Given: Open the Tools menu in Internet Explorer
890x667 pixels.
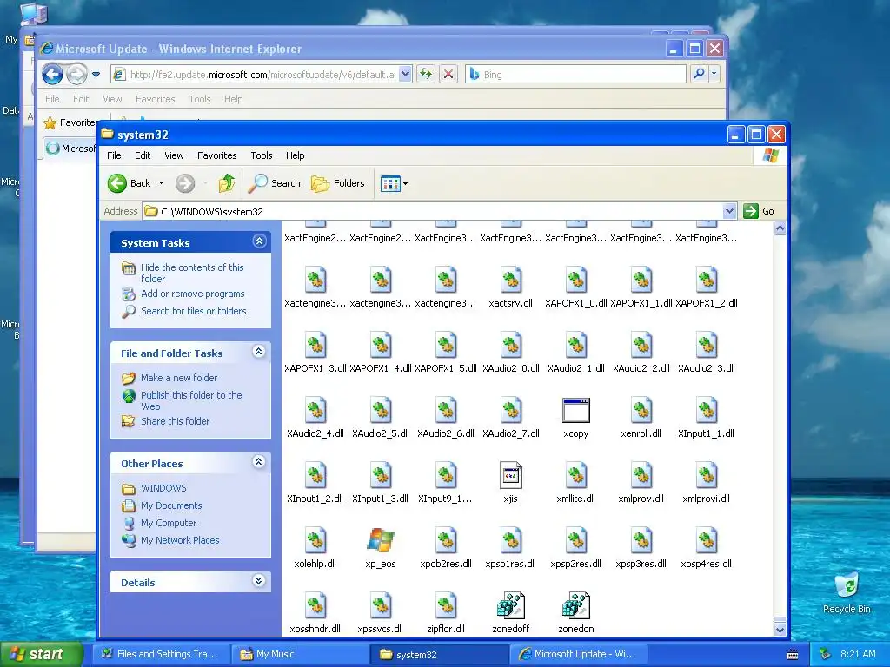Looking at the screenshot, I should 200,99.
